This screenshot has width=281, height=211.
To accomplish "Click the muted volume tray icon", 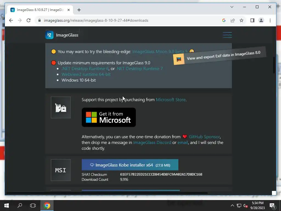I will [x=246, y=206].
